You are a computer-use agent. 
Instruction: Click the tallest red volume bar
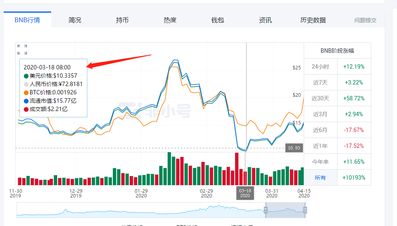tap(237, 169)
